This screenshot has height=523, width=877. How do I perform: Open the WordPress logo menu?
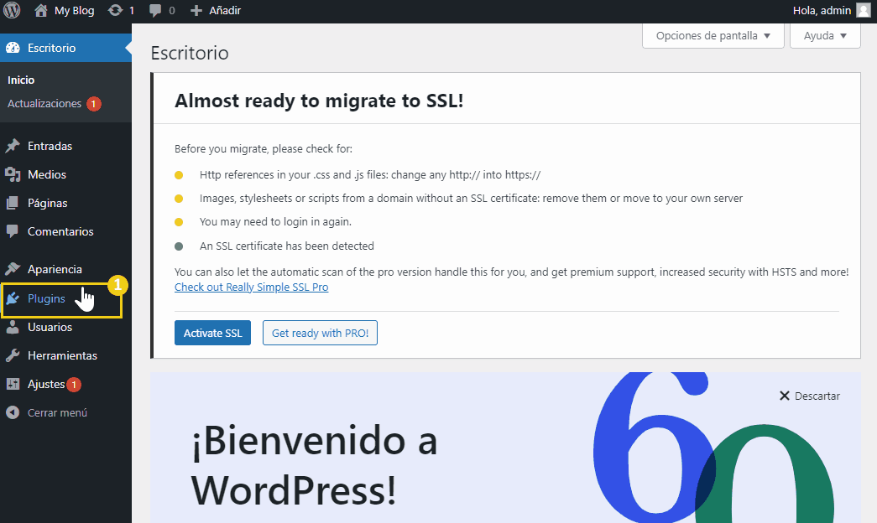pos(12,10)
